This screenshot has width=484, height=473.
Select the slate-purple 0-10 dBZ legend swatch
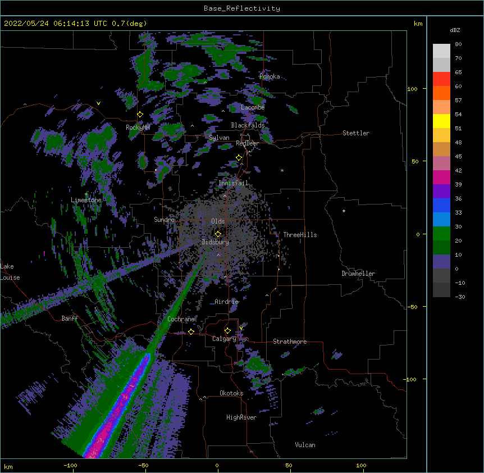441,262
